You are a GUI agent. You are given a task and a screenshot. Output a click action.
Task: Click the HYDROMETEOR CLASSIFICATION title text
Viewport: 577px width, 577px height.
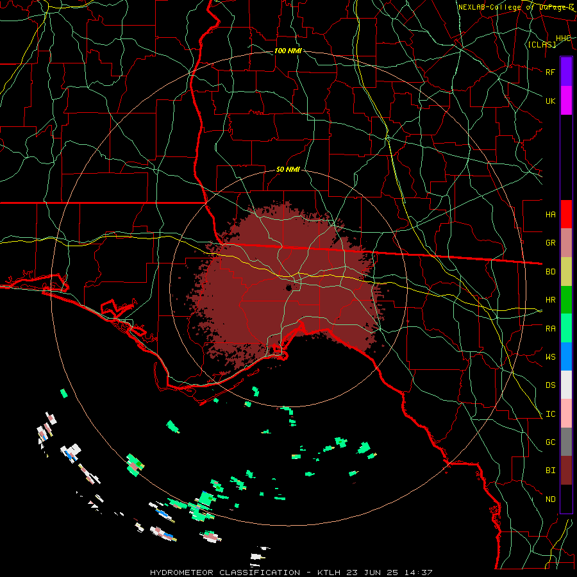(225, 573)
